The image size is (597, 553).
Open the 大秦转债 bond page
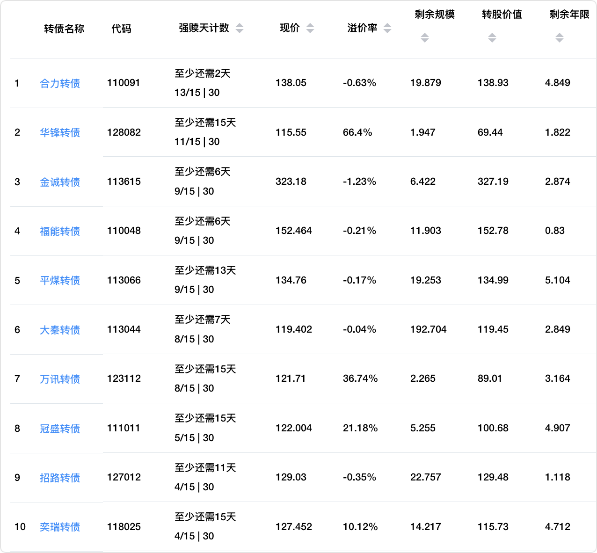coord(60,330)
